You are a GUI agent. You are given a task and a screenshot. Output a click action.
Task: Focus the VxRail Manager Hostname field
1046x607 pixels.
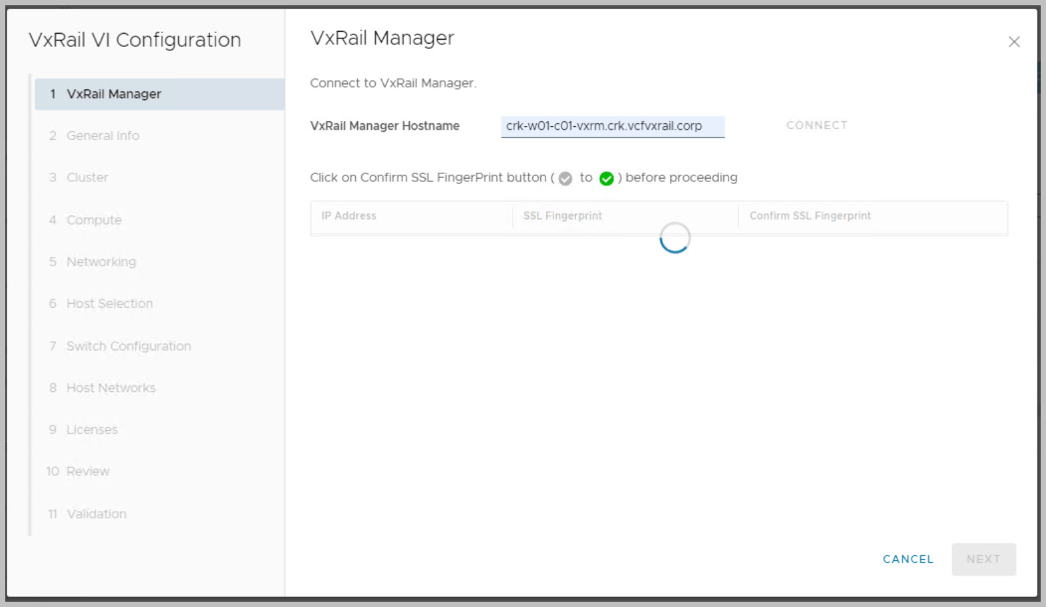612,126
